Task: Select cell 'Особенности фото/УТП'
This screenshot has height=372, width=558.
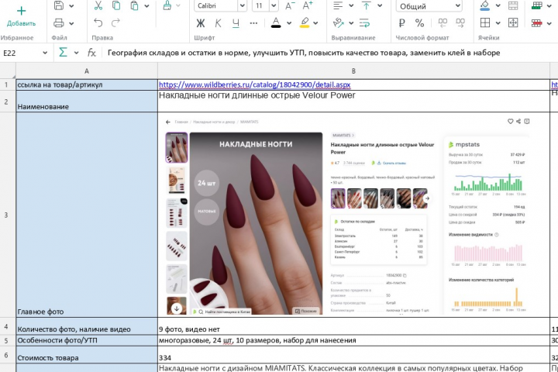Action: (x=87, y=341)
